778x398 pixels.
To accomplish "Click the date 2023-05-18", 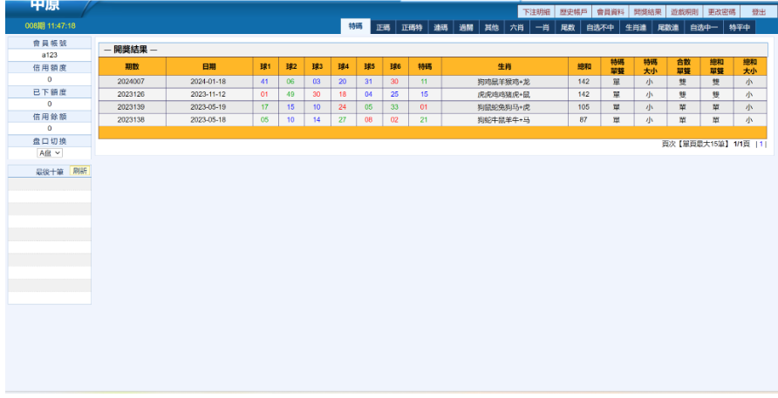I will click(x=208, y=120).
